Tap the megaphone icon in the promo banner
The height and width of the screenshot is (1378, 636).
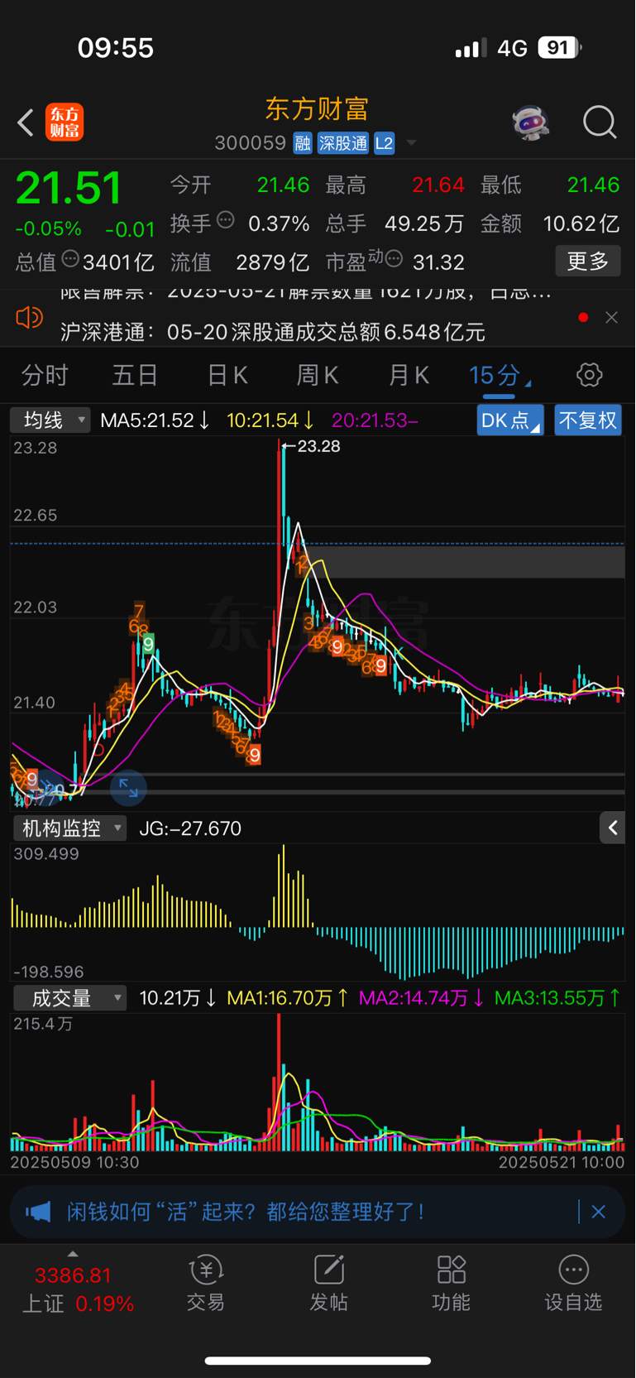pos(37,1212)
